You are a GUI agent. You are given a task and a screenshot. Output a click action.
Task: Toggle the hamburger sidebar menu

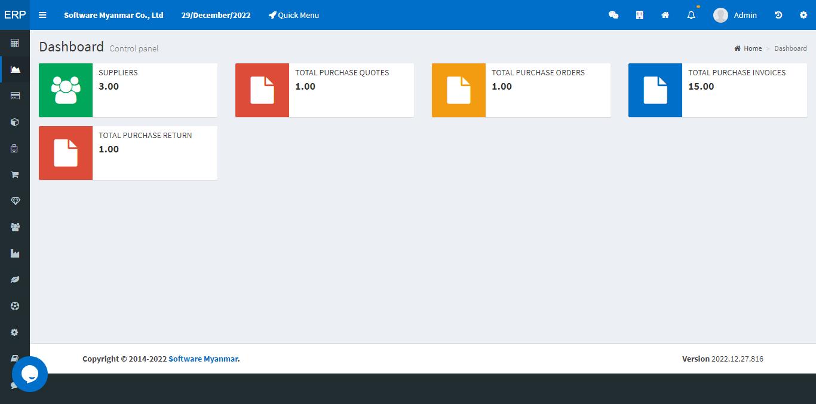42,15
